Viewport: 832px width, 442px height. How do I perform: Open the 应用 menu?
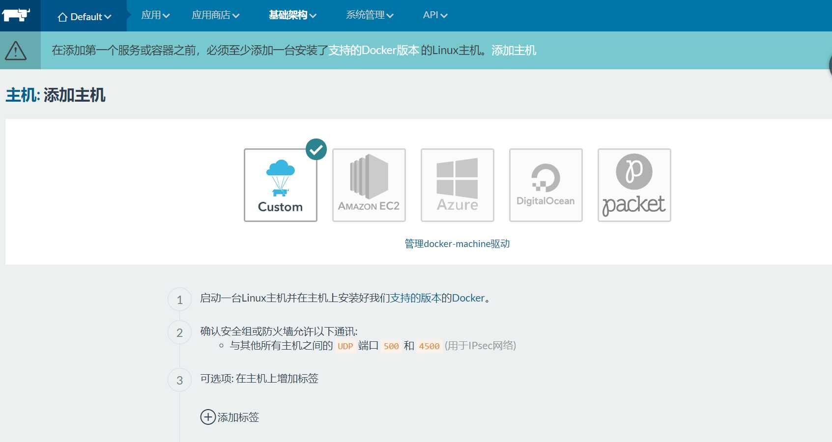tap(155, 15)
